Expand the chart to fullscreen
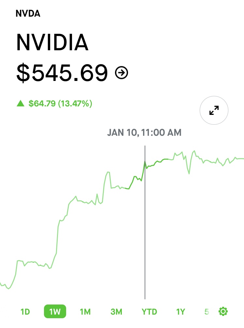Screen dimensions: 244x328 point(214,110)
